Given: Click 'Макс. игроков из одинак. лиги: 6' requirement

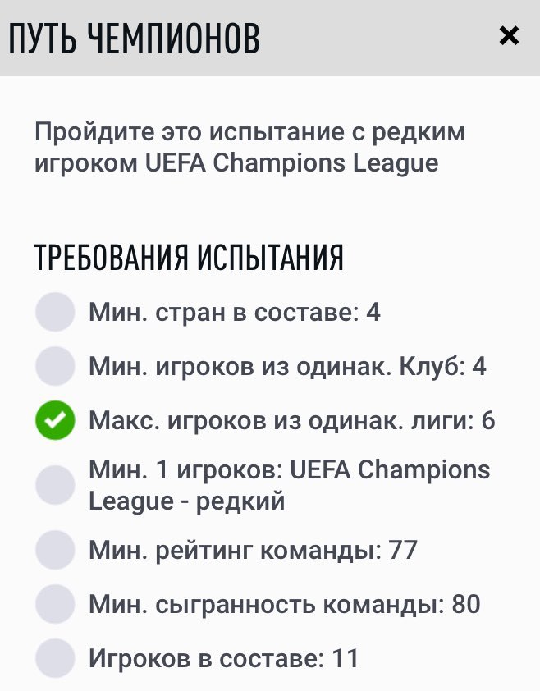Looking at the screenshot, I should 291,421.
